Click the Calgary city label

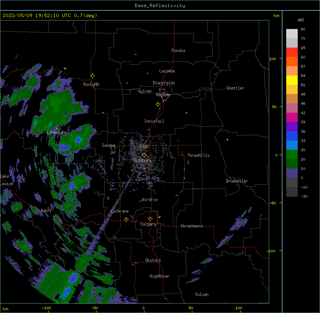point(148,224)
